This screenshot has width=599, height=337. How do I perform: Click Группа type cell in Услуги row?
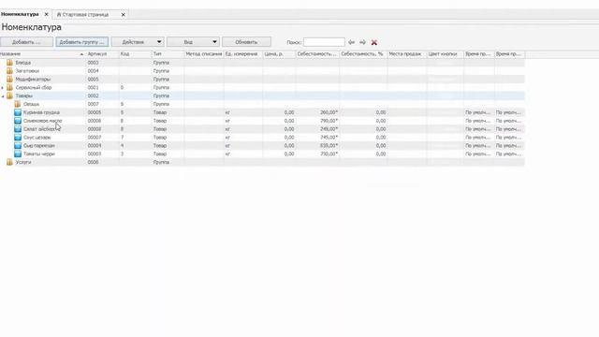[161, 162]
